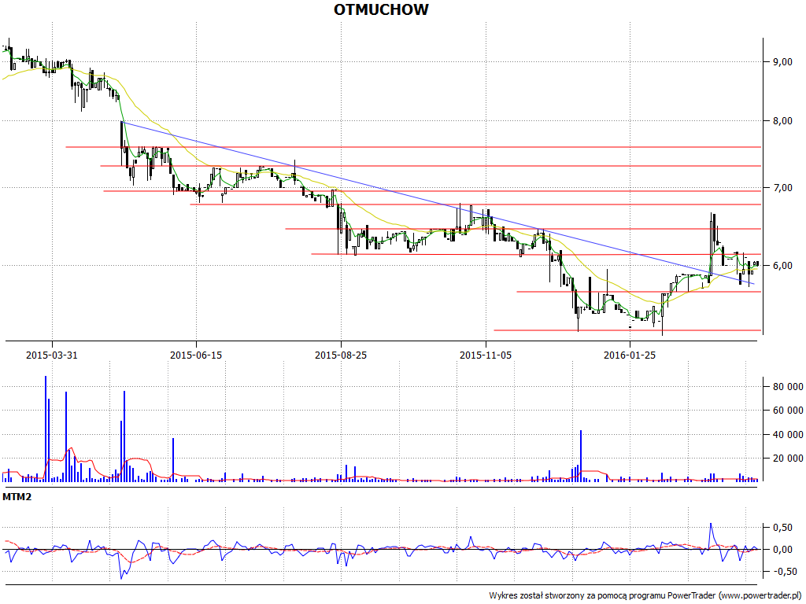Select the 2015-11-05 date label
806x604 pixels.
(486, 355)
